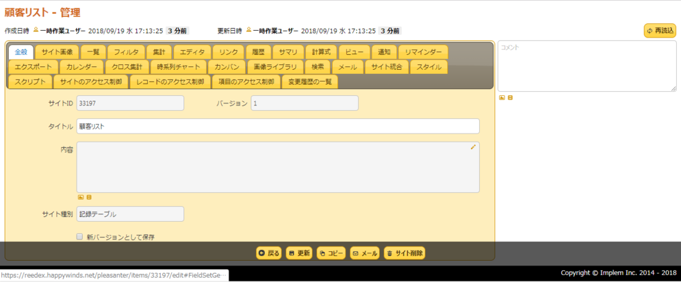681x282 pixels.
Task: Open the カンバン tab
Action: (x=227, y=67)
